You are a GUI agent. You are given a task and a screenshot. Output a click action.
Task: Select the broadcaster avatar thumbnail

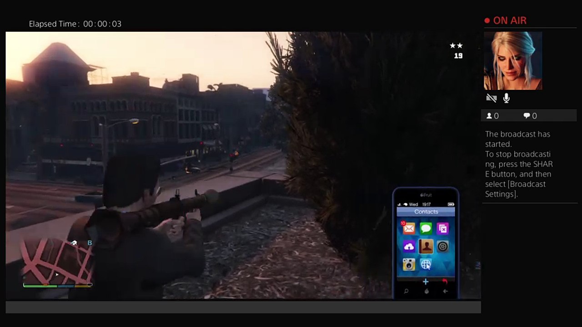(x=513, y=61)
